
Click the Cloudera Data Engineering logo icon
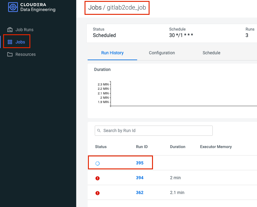pyautogui.click(x=13, y=7)
